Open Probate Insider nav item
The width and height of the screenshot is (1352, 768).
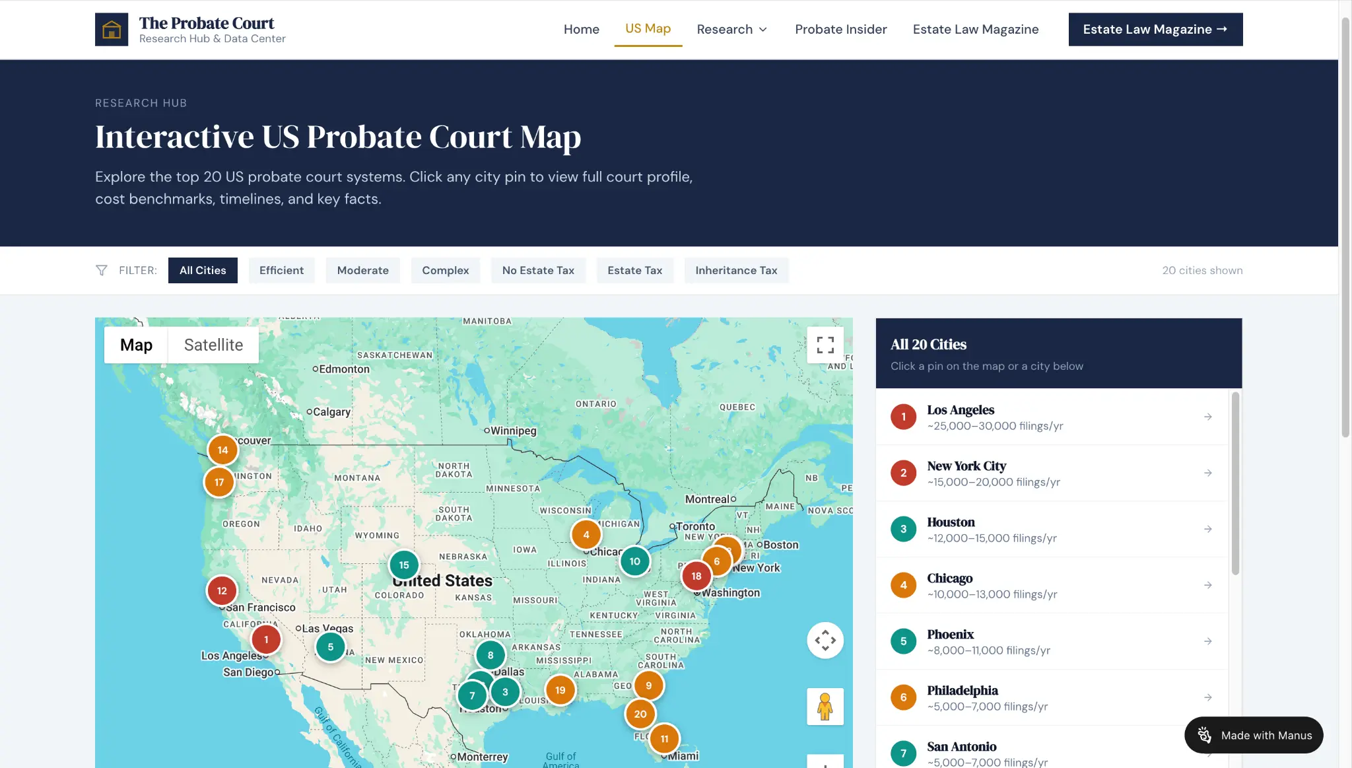(840, 29)
